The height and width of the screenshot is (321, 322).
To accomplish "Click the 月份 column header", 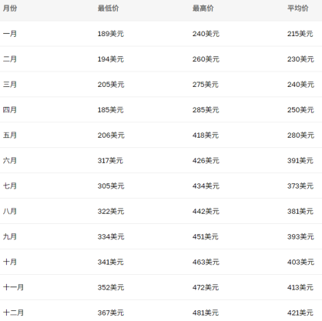I will point(10,8).
